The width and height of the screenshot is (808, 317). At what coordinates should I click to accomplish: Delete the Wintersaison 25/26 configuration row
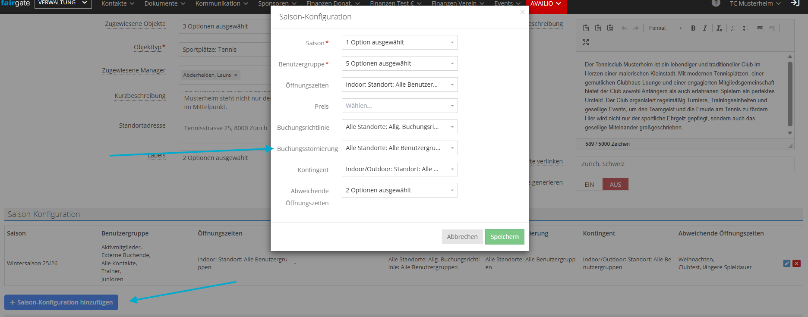pyautogui.click(x=797, y=264)
